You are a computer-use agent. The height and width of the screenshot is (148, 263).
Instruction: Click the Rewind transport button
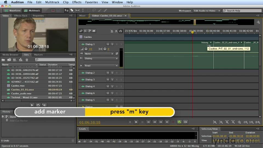click(155, 122)
